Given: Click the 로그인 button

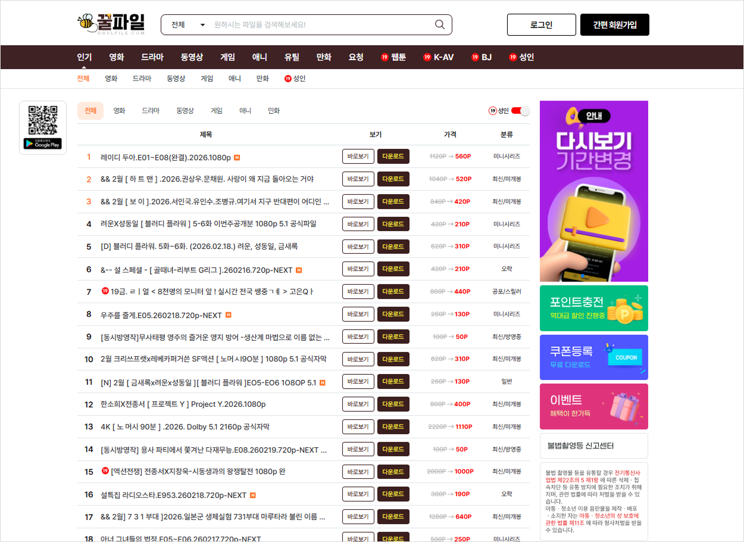Looking at the screenshot, I should pos(541,25).
